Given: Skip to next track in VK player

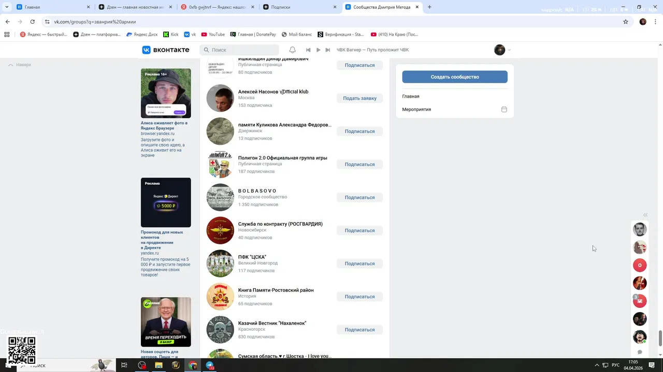Looking at the screenshot, I should pos(327,50).
